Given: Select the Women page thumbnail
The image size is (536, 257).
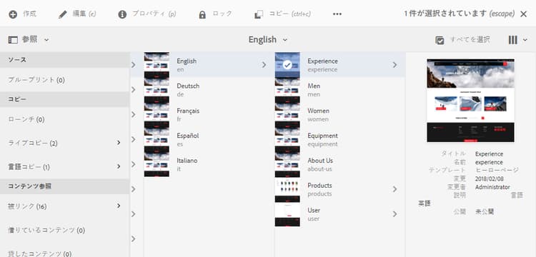Looking at the screenshot, I should [x=287, y=115].
